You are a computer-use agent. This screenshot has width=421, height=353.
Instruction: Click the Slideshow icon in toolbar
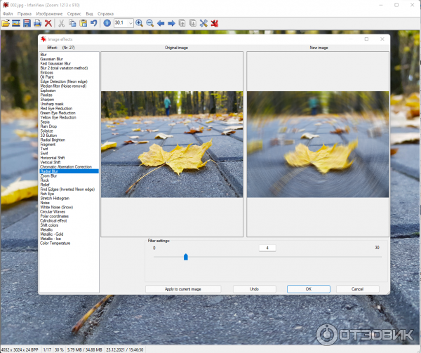16,23
